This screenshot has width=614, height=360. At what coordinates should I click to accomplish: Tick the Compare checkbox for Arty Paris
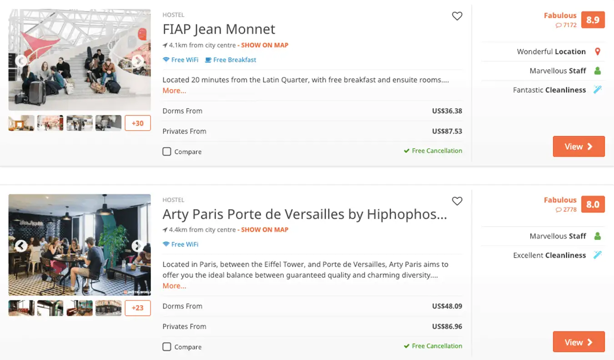(x=167, y=347)
